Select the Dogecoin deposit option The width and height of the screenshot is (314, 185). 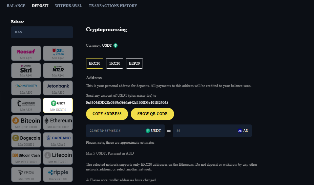26,140
